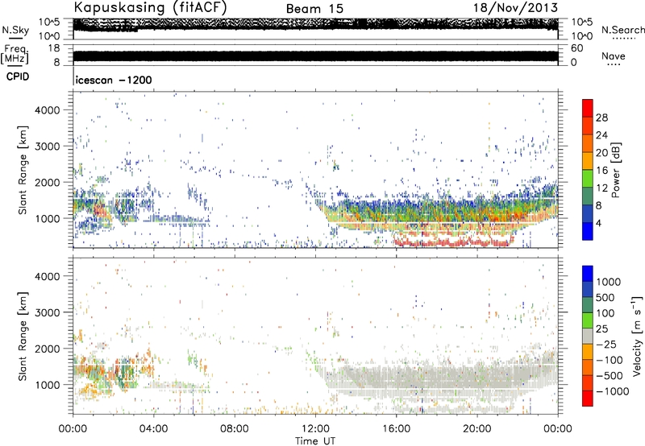Click the '28' power scale value
This screenshot has height=446, width=645.
[601, 118]
